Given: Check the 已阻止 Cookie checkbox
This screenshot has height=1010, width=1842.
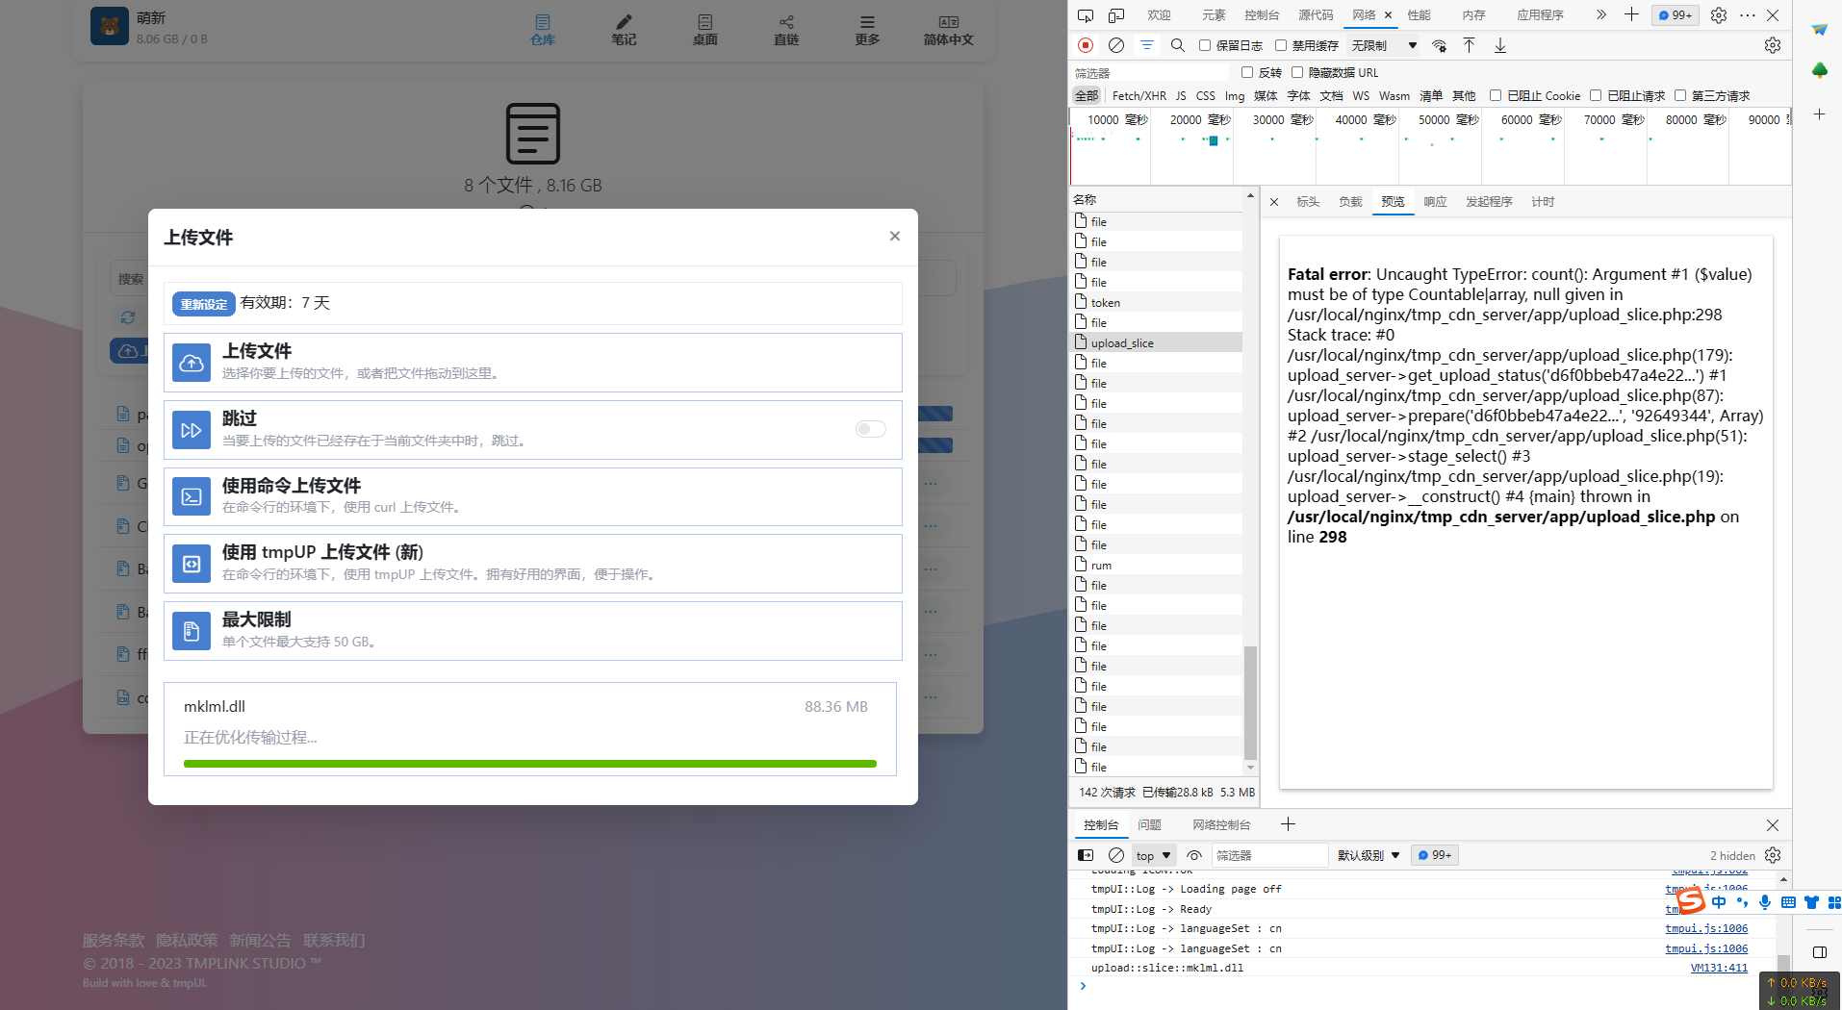Looking at the screenshot, I should point(1496,95).
